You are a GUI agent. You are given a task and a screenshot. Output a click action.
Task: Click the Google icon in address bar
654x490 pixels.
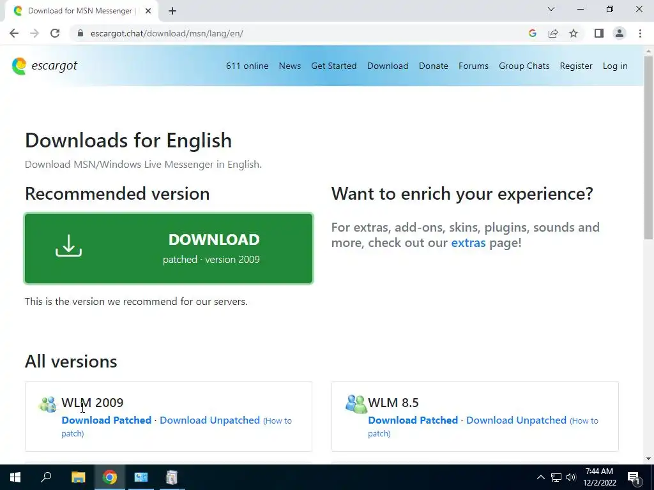tap(532, 33)
